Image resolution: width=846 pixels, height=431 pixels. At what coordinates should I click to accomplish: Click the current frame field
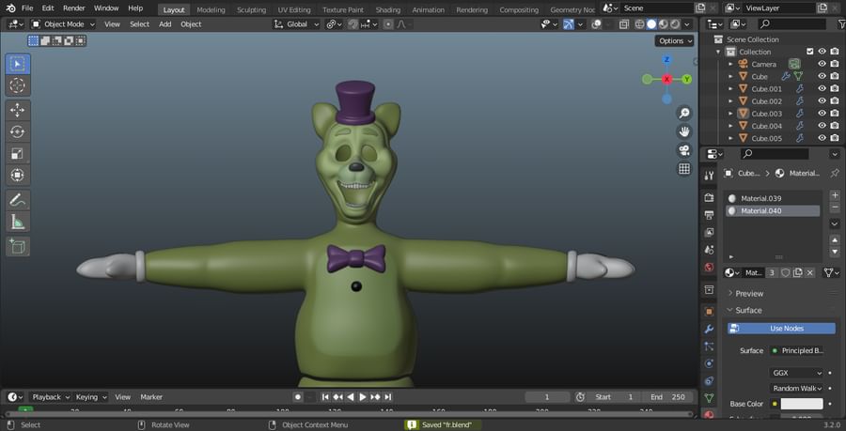point(546,397)
